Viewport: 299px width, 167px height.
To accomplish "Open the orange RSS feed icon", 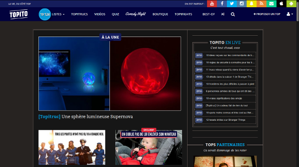I will 261,3.
